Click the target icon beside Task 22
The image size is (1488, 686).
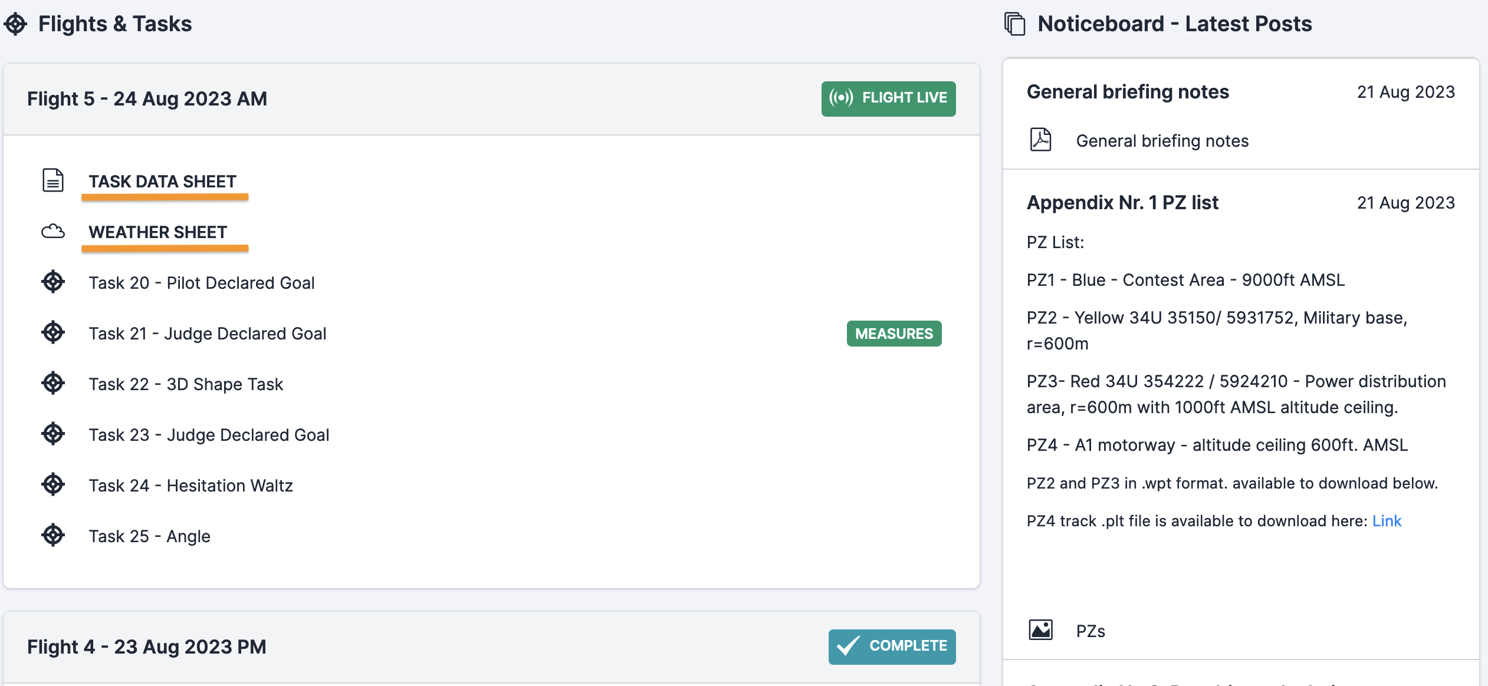(x=53, y=383)
